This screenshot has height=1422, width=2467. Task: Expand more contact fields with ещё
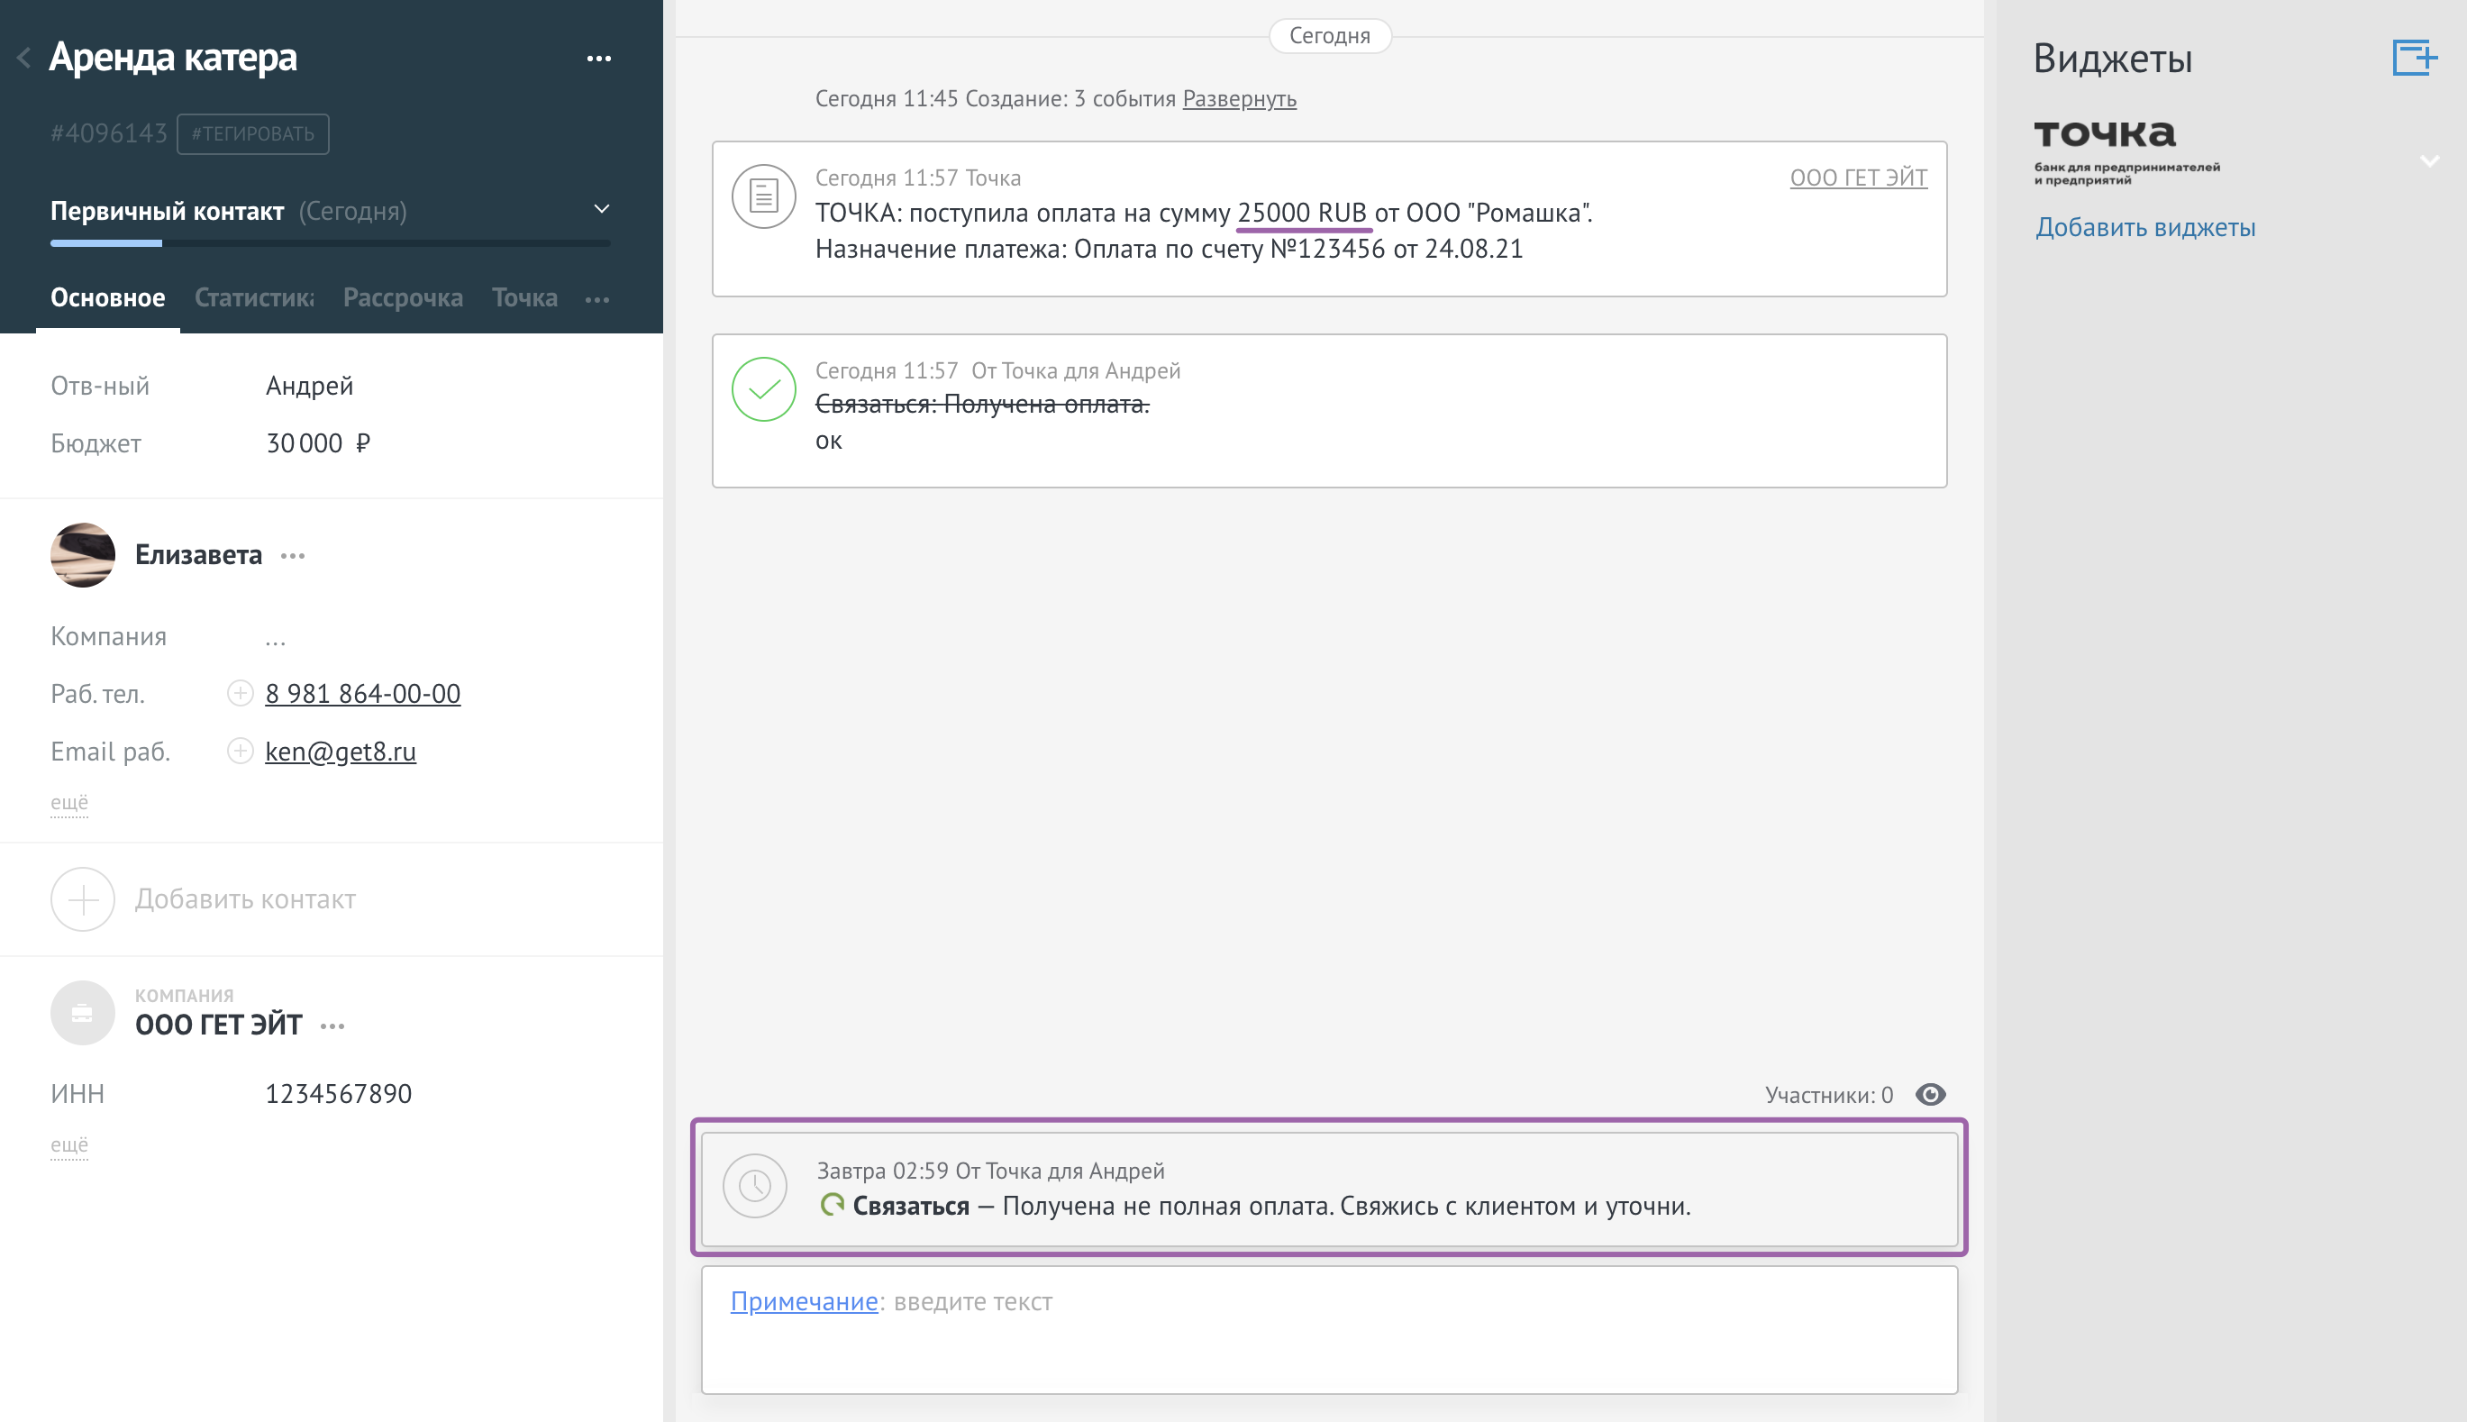(69, 803)
